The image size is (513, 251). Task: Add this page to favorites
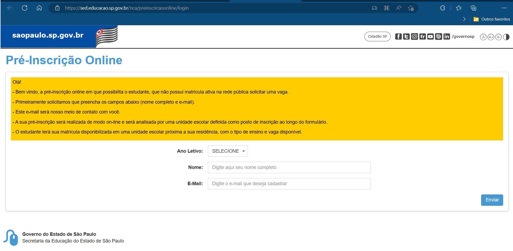tap(411, 8)
